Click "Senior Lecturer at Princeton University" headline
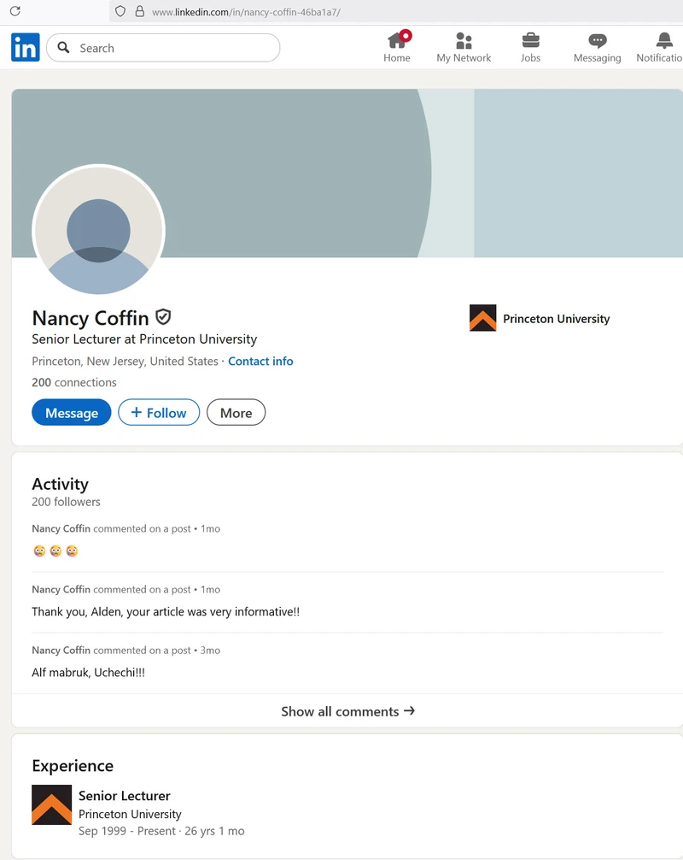683x860 pixels. point(144,339)
